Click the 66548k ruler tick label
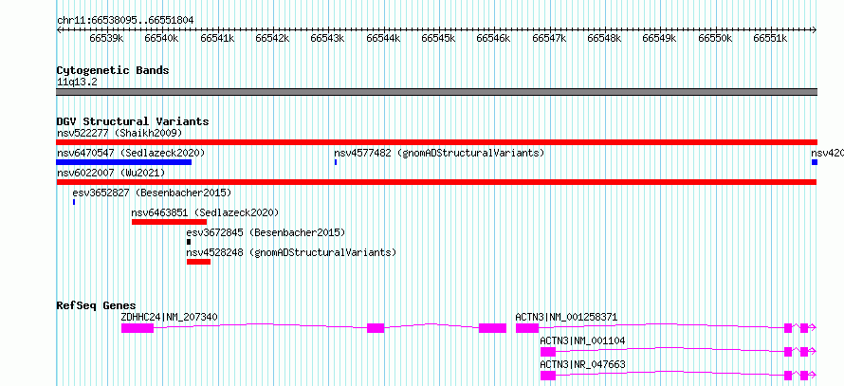Screen dimensions: 844x386 point(604,38)
